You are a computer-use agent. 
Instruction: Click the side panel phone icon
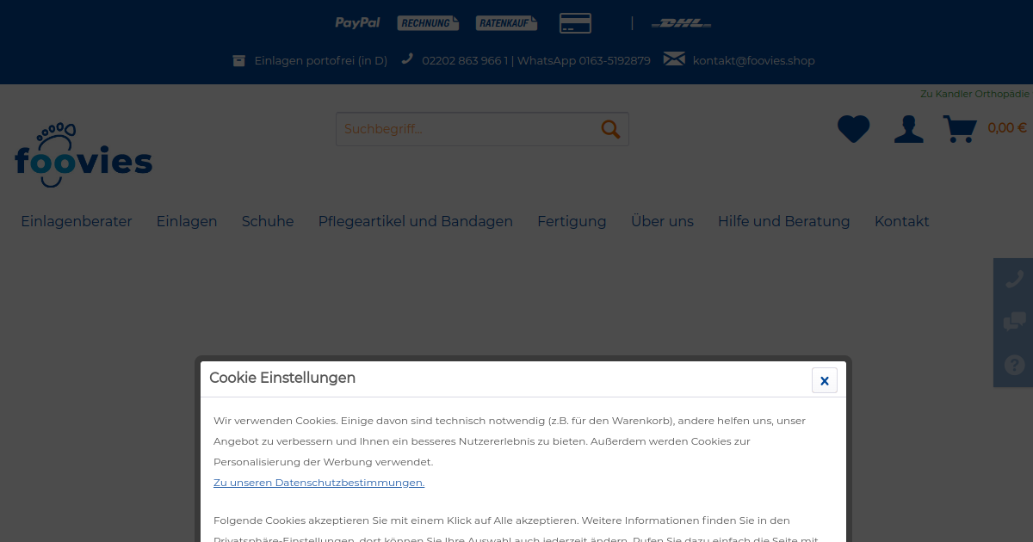(1014, 279)
